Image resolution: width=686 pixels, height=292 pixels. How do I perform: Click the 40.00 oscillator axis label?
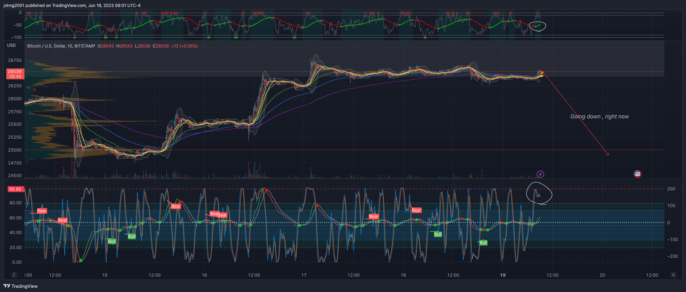16,233
